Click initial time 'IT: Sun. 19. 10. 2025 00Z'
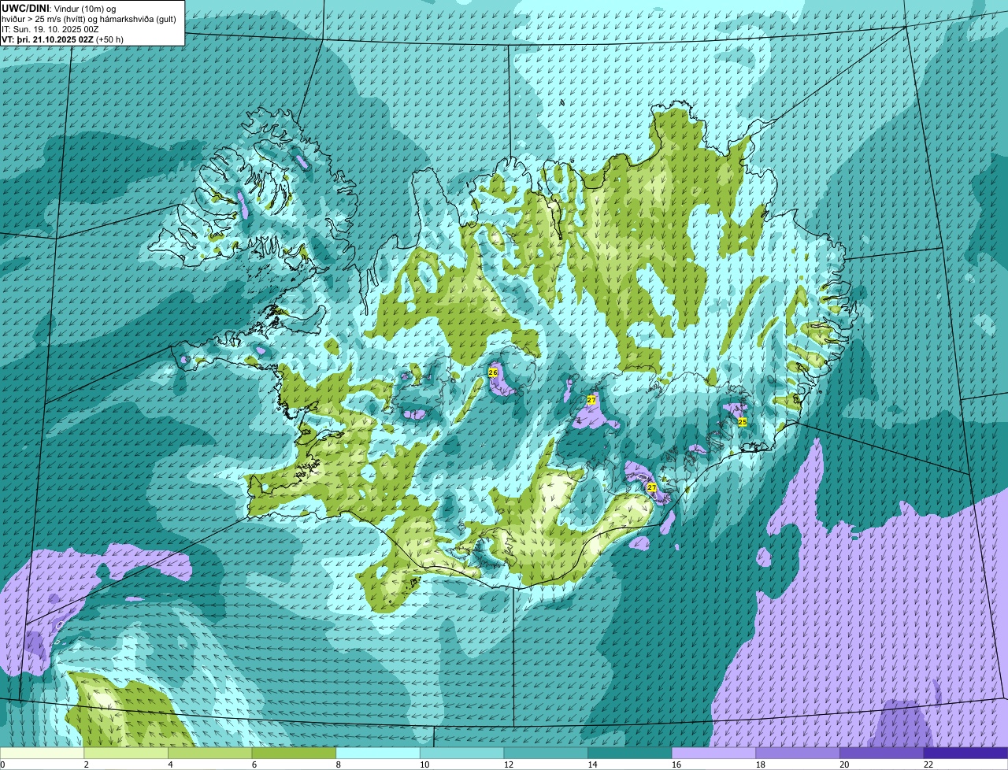This screenshot has height=770, width=1008. tap(50, 29)
